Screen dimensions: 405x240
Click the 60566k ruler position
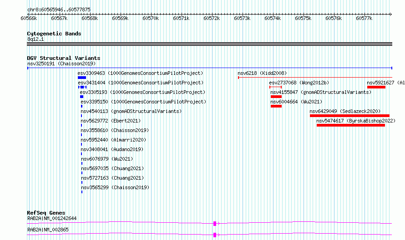click(29, 18)
